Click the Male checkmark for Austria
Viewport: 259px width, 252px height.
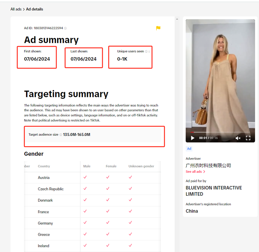85,177
